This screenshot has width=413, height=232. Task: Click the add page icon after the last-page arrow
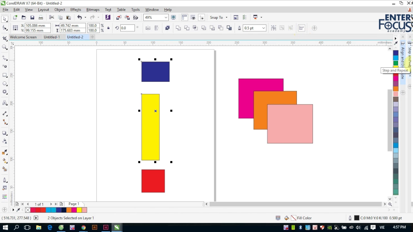tap(61, 204)
